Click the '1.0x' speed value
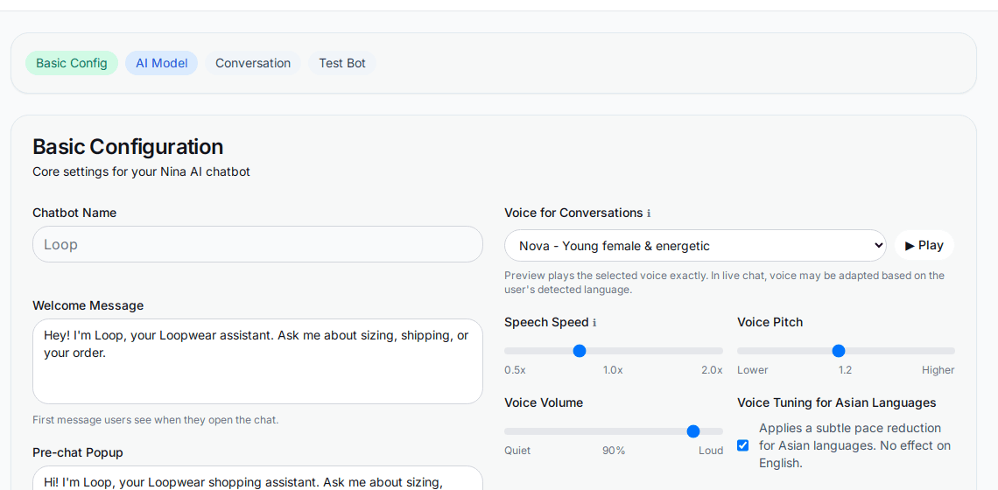Viewport: 998px width, 490px height. [613, 370]
